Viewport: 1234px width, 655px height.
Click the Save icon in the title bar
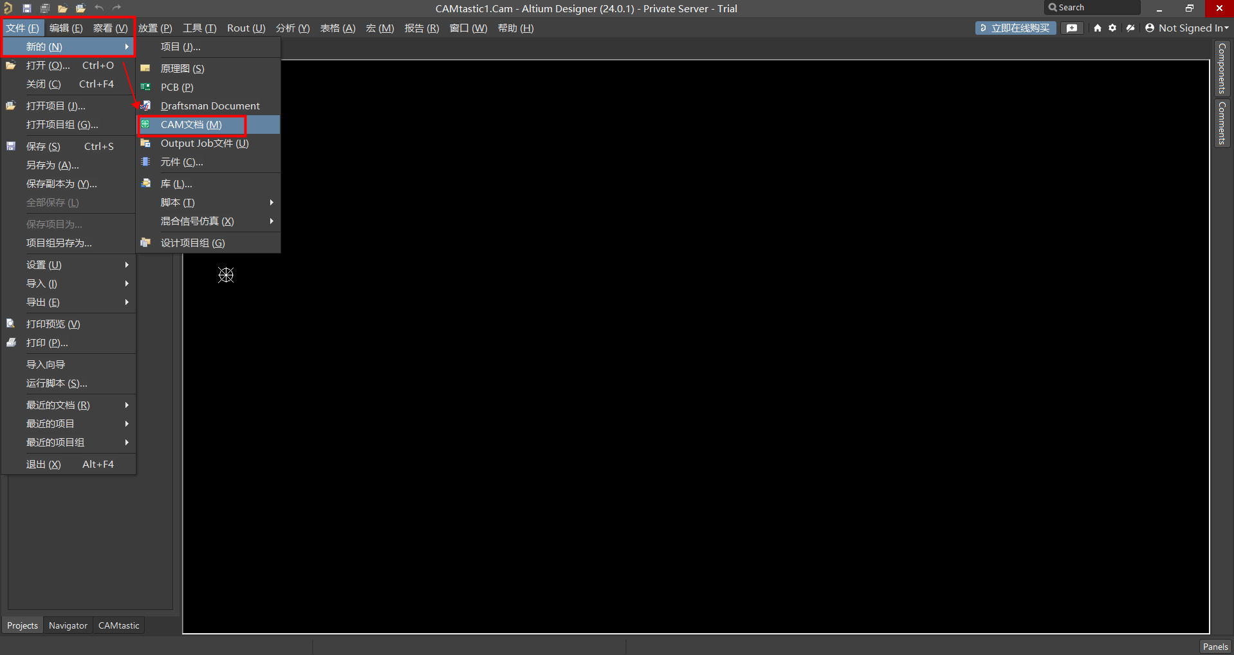pyautogui.click(x=27, y=8)
